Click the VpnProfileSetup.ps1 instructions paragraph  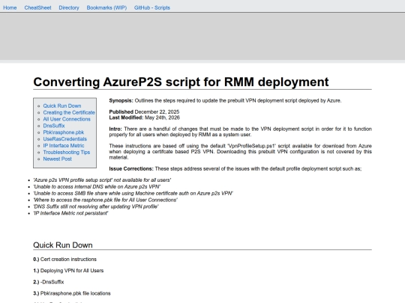pyautogui.click(x=240, y=151)
